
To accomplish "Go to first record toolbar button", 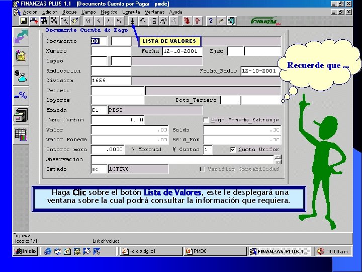I will point(88,21).
